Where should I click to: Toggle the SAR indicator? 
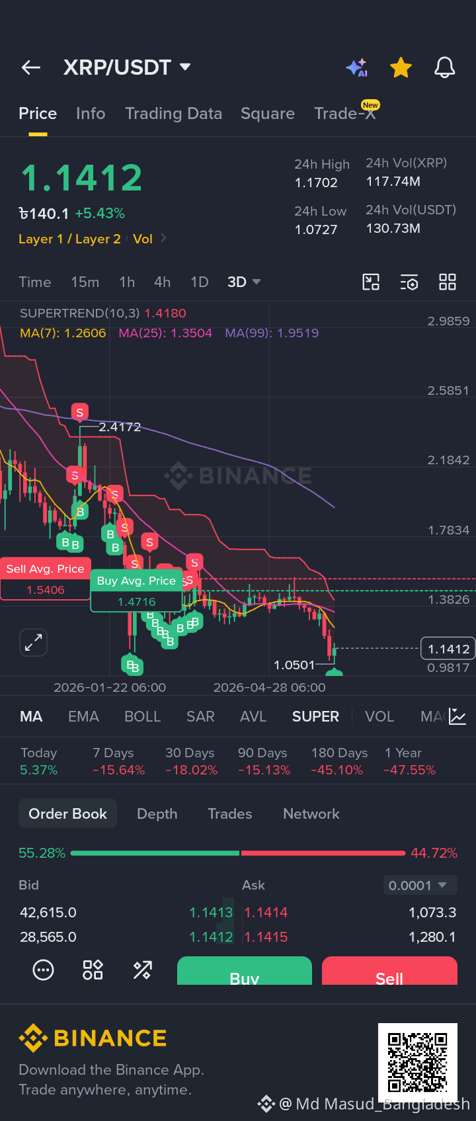point(200,717)
